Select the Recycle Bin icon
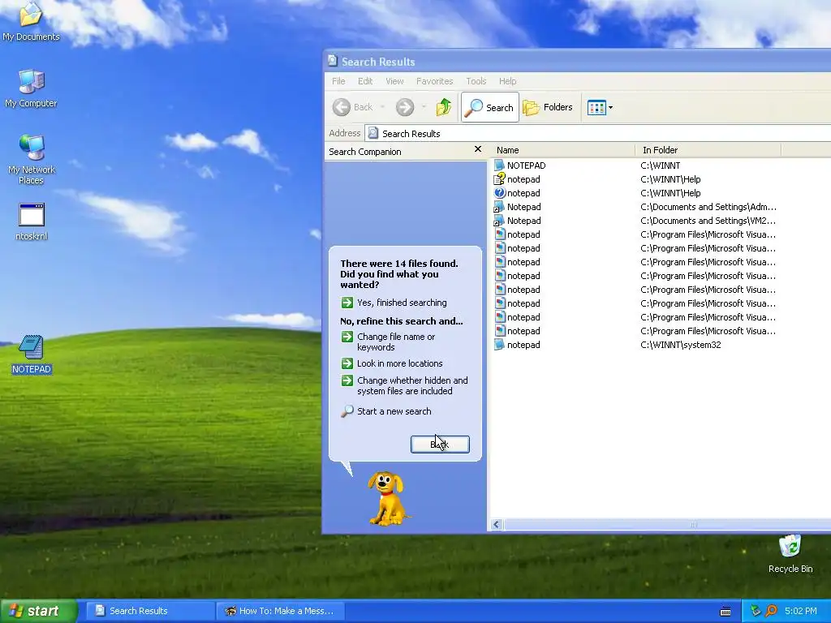This screenshot has width=831, height=623. click(x=790, y=553)
